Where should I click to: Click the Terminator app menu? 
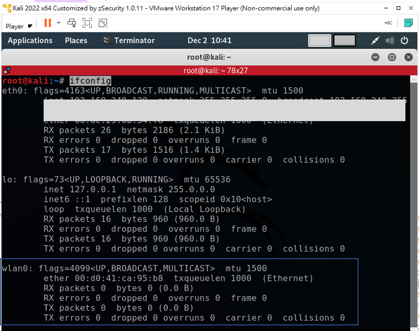pyautogui.click(x=129, y=40)
